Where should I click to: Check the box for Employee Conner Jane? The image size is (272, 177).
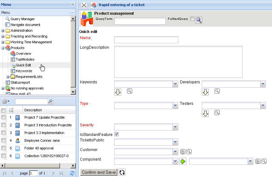(x=3, y=140)
